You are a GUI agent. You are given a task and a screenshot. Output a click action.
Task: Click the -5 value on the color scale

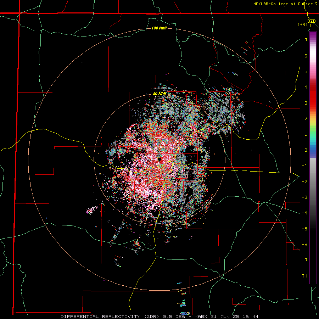coord(304,229)
